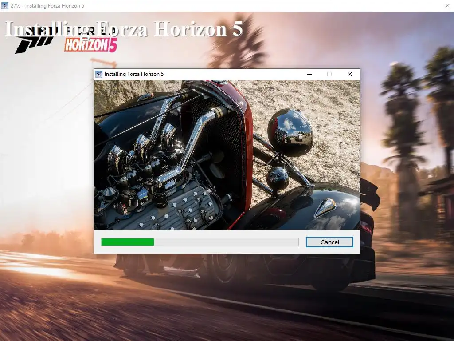Cancel the Forza Horizon 5 installation
The image size is (454, 341).
pyautogui.click(x=329, y=242)
